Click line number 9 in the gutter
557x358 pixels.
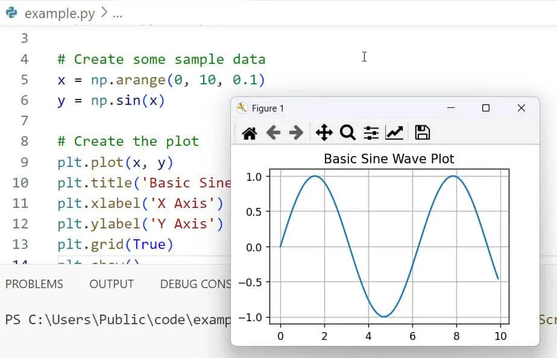pos(24,162)
